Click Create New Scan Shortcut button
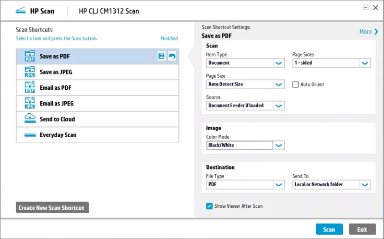The height and width of the screenshot is (239, 384). point(52,208)
